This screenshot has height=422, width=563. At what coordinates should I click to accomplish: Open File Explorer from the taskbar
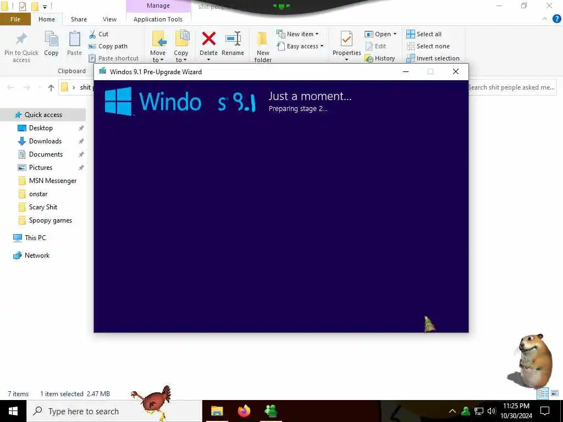(x=217, y=411)
